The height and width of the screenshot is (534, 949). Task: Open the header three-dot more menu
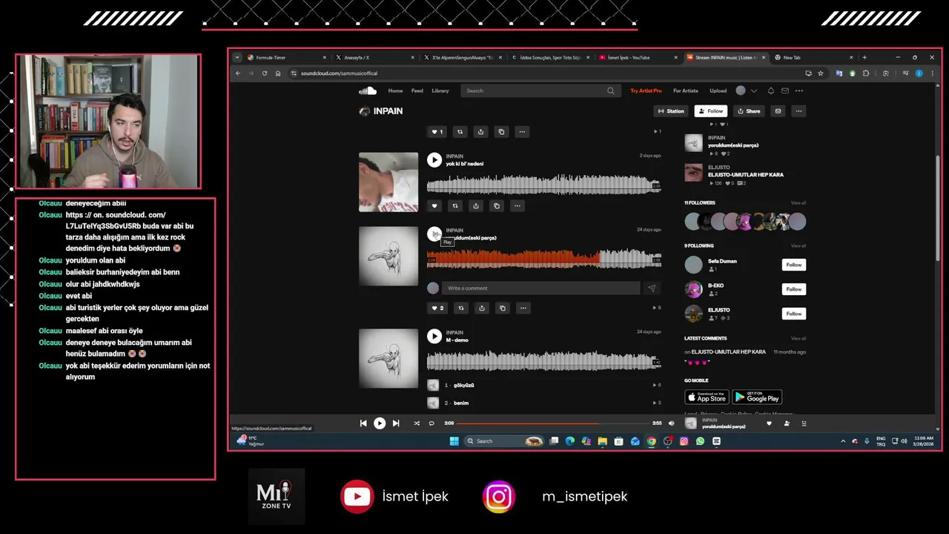[799, 90]
